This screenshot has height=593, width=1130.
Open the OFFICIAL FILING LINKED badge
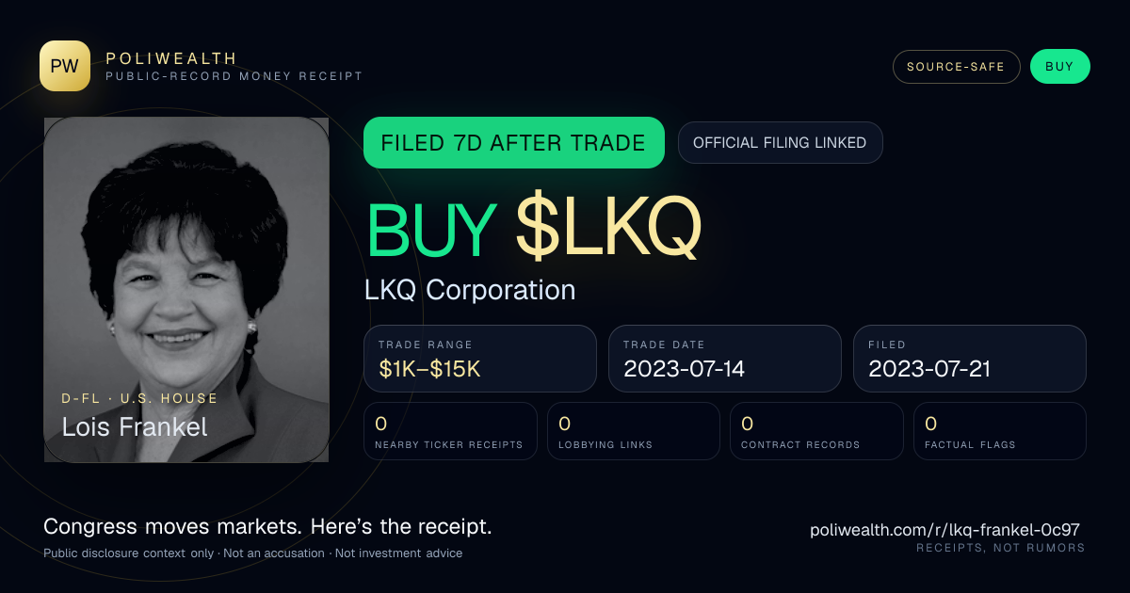point(780,143)
